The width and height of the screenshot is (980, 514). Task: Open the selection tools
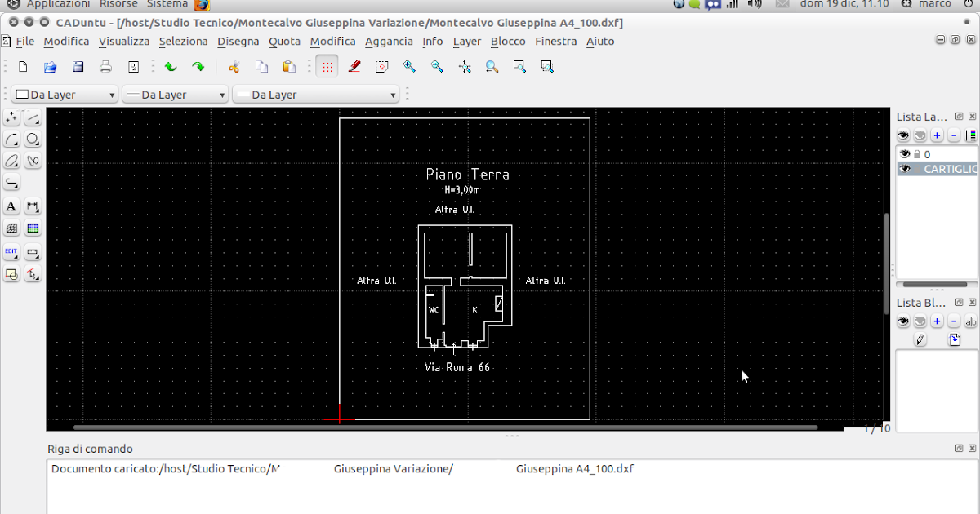tap(33, 274)
